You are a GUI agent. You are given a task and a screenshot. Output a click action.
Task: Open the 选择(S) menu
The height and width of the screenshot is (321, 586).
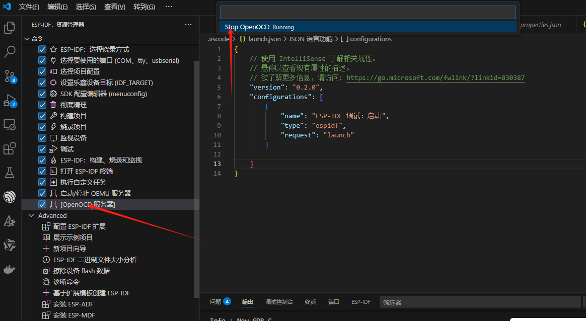tap(86, 7)
